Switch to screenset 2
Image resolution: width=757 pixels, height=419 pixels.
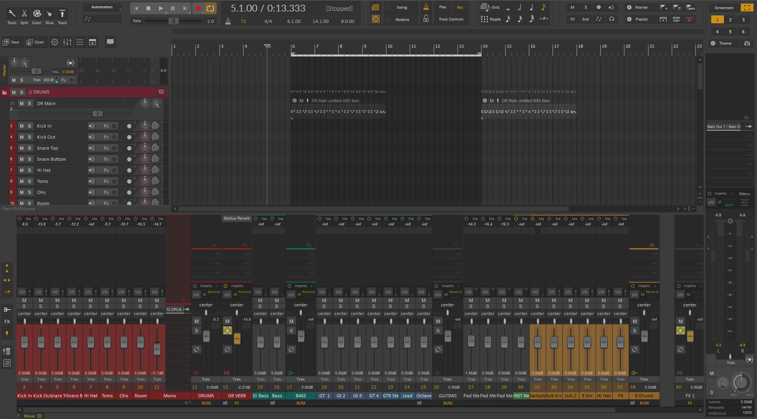click(x=730, y=20)
